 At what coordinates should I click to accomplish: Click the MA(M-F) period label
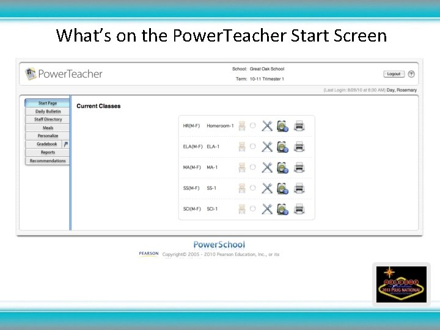click(x=192, y=167)
